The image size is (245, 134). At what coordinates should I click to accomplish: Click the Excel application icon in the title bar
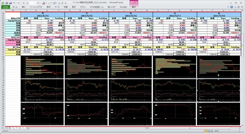pos(3,3)
